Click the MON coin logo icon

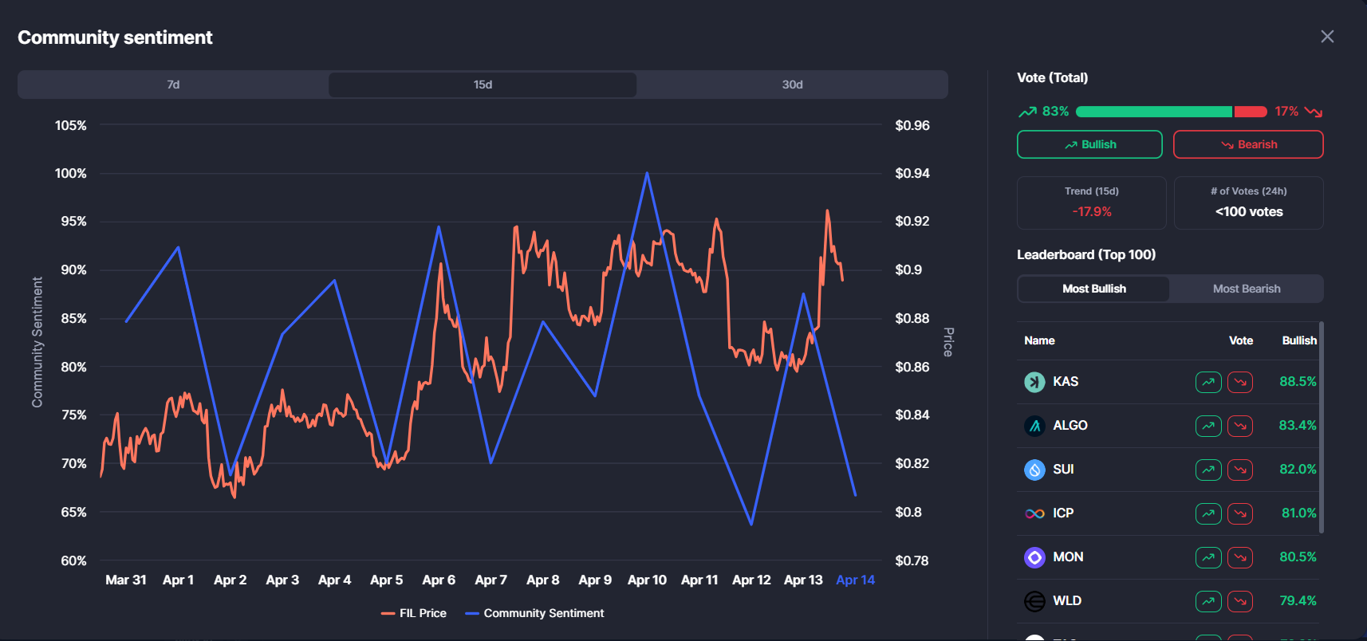tap(1034, 557)
